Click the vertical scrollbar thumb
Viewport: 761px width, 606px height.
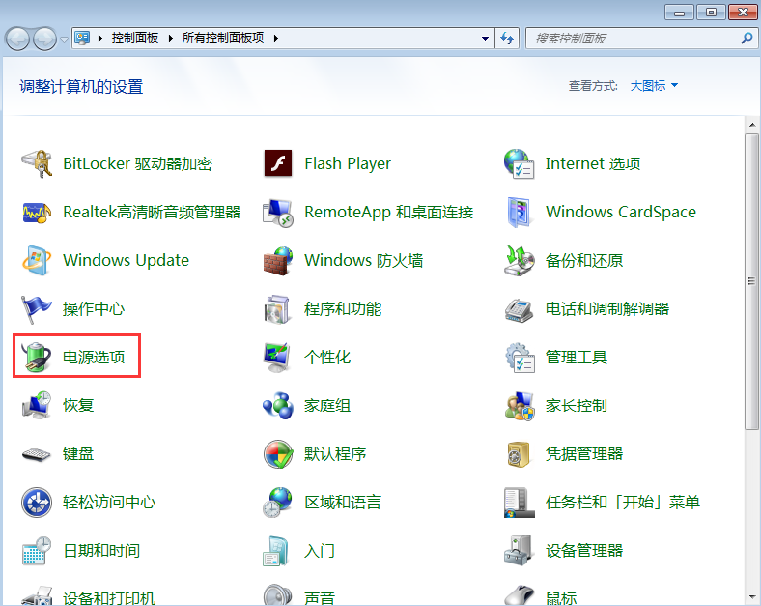tap(752, 281)
